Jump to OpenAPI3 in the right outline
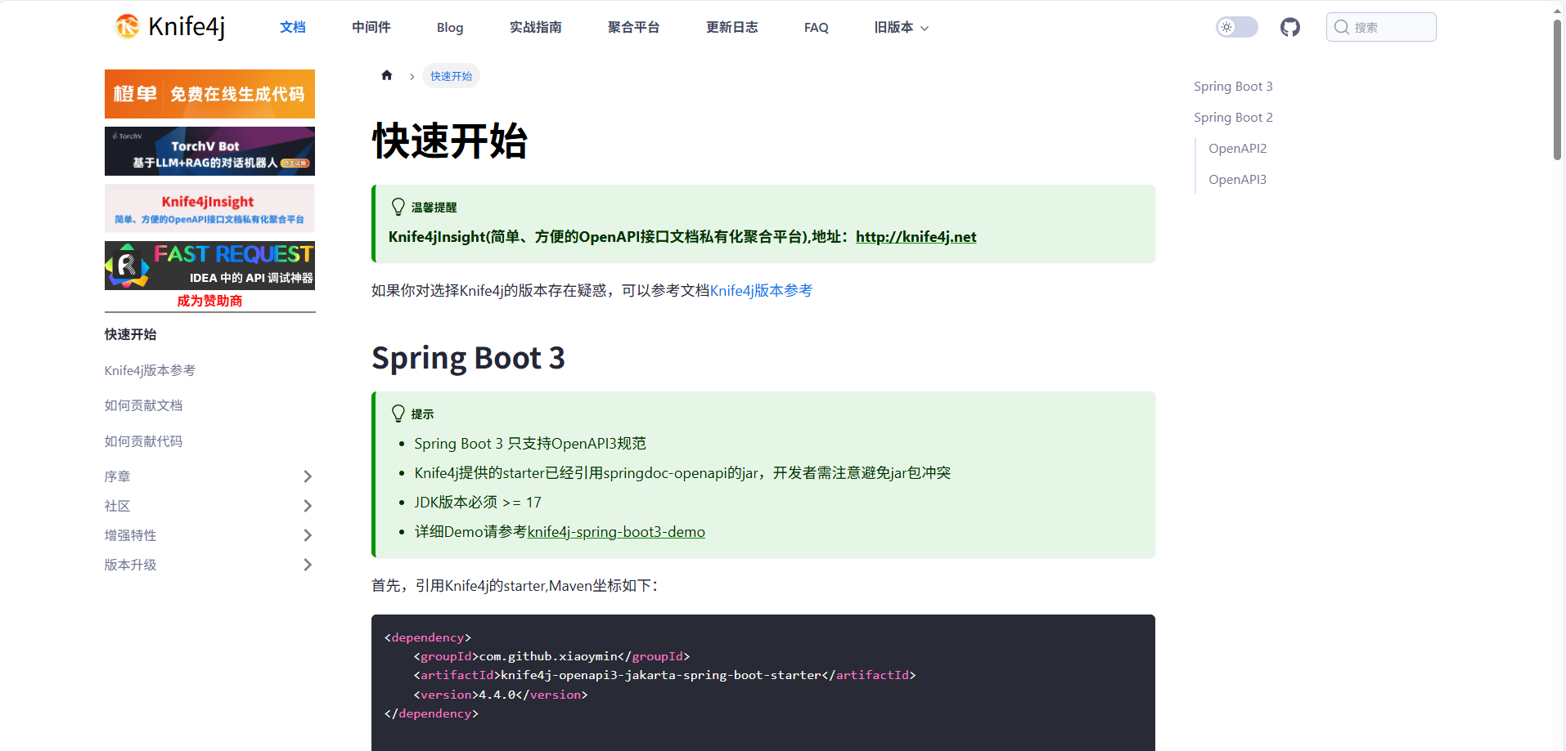The width and height of the screenshot is (1566, 751). [1237, 179]
